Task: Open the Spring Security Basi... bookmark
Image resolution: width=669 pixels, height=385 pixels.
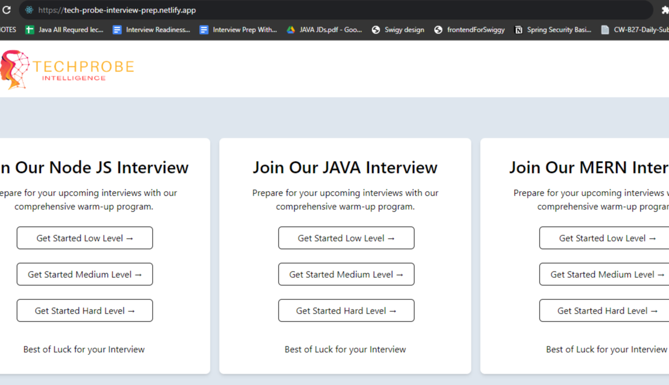Action: coord(553,29)
